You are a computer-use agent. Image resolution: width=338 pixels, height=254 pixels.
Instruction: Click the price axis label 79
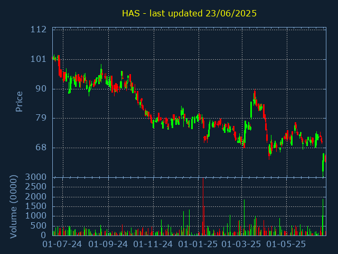[41, 118]
